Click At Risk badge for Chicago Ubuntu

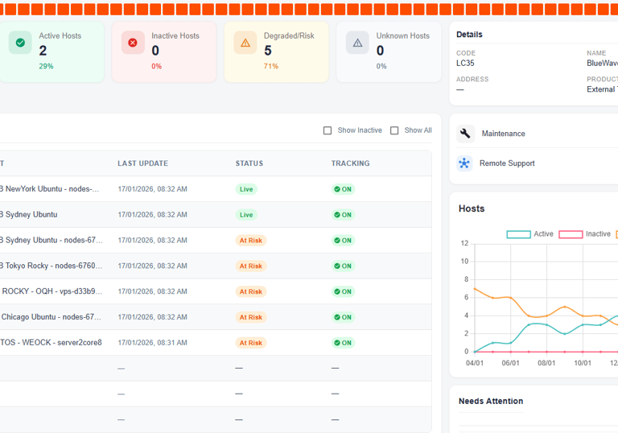click(251, 317)
